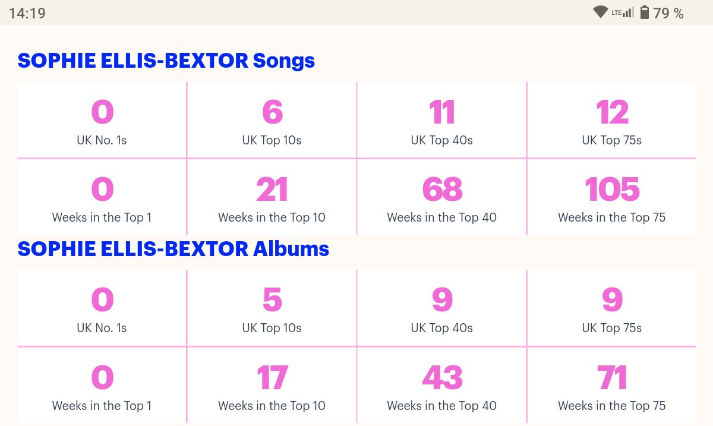Tap the Songs UK Top 40s count 11
This screenshot has height=426, width=713.
[x=442, y=112]
